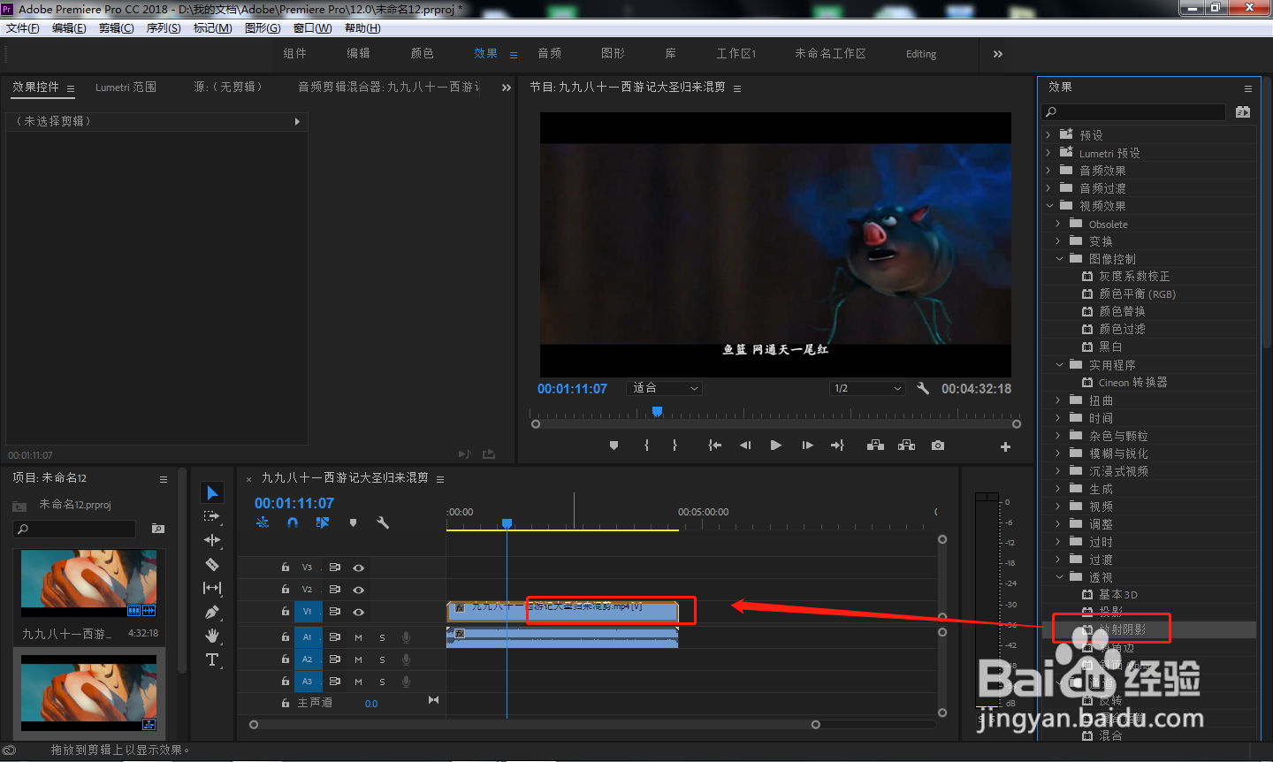Click the Effects panel search field
Screen dimensions: 1273x762
[x=1134, y=112]
